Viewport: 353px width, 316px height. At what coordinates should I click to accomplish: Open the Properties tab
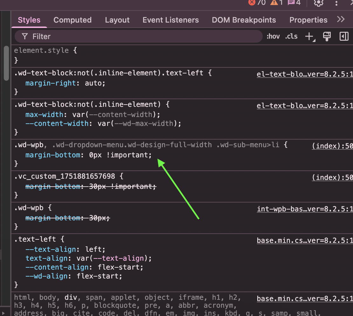pos(308,20)
